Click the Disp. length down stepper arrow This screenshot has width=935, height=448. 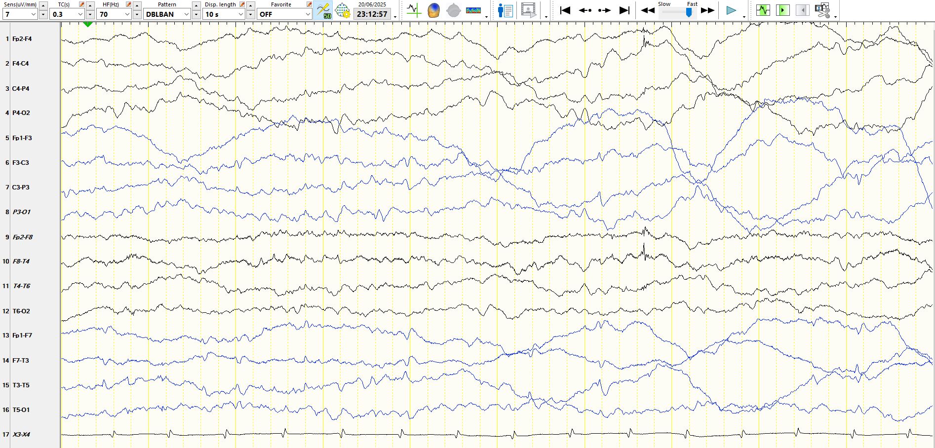tap(251, 14)
